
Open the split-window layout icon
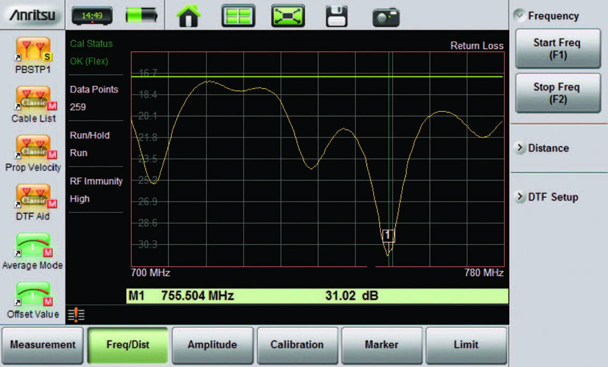point(238,16)
